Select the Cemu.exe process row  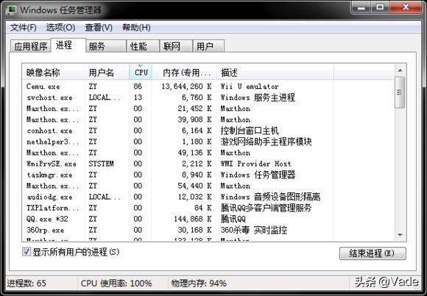208,87
